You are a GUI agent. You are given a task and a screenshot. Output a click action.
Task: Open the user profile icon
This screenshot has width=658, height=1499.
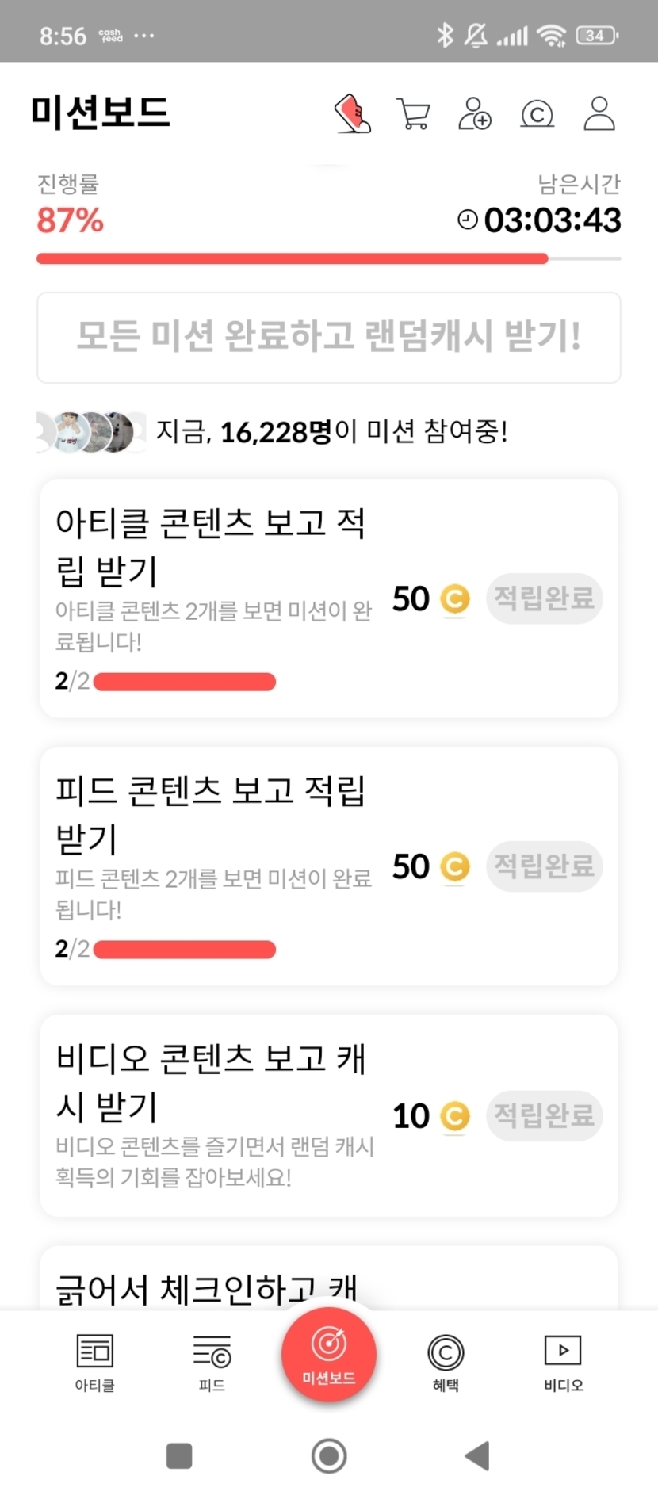(x=599, y=113)
